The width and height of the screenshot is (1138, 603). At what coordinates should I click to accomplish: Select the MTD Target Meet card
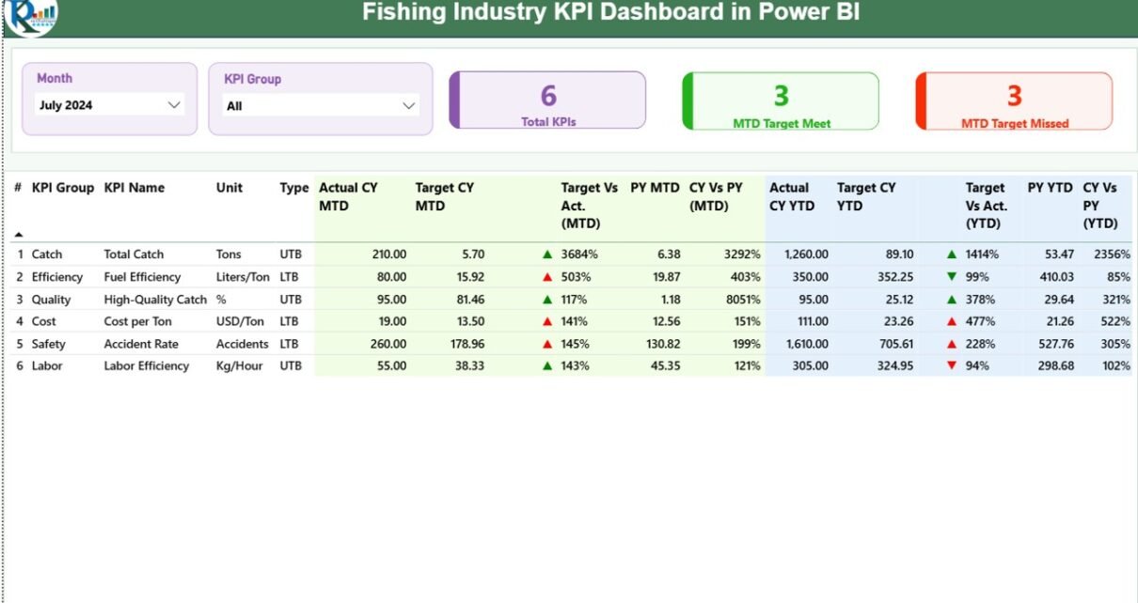coord(781,101)
